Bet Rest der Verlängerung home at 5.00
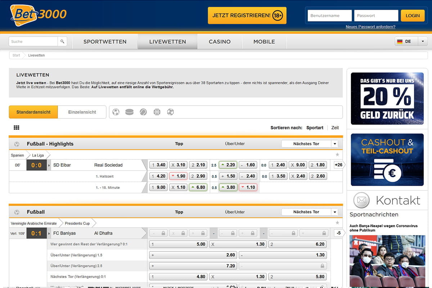This screenshot has height=288, width=432. tap(178, 244)
